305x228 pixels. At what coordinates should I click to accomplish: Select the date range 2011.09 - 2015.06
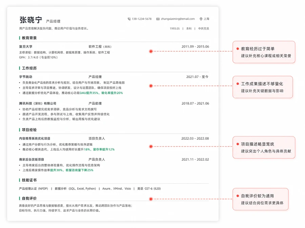click(x=195, y=47)
